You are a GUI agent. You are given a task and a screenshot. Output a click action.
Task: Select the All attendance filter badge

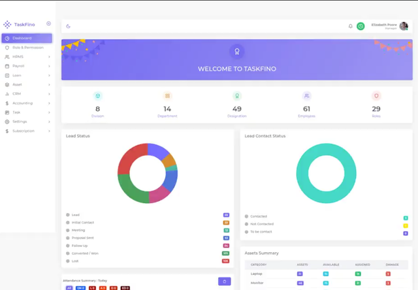pyautogui.click(x=69, y=288)
